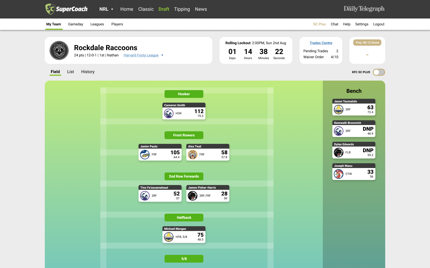430x268 pixels.
Task: Click Junior Paulo's Eels team logo
Action: (145, 155)
